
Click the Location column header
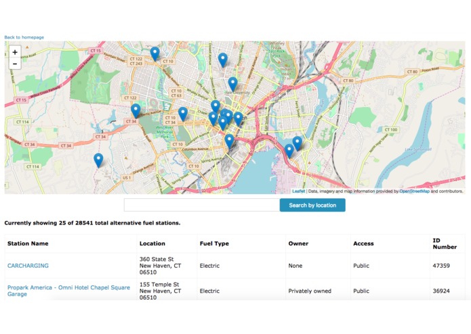152,243
